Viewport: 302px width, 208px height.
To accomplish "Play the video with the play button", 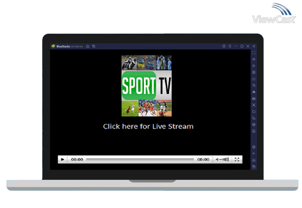I will click(x=63, y=159).
